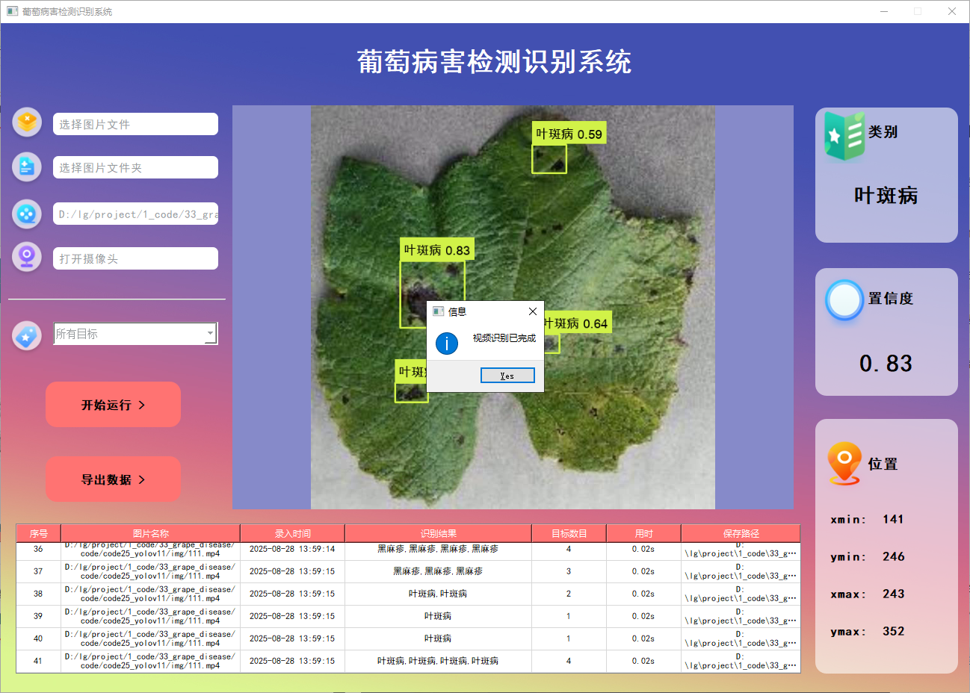Click the video path field starting D:/lg/project
The height and width of the screenshot is (693, 970).
click(135, 214)
